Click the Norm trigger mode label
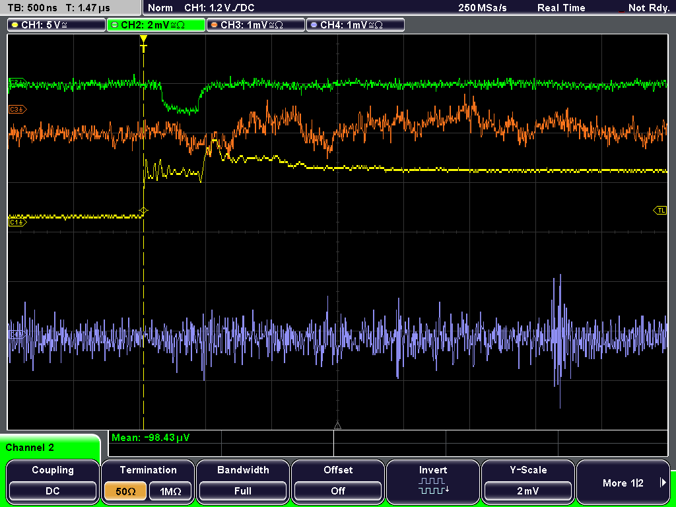 click(x=160, y=8)
